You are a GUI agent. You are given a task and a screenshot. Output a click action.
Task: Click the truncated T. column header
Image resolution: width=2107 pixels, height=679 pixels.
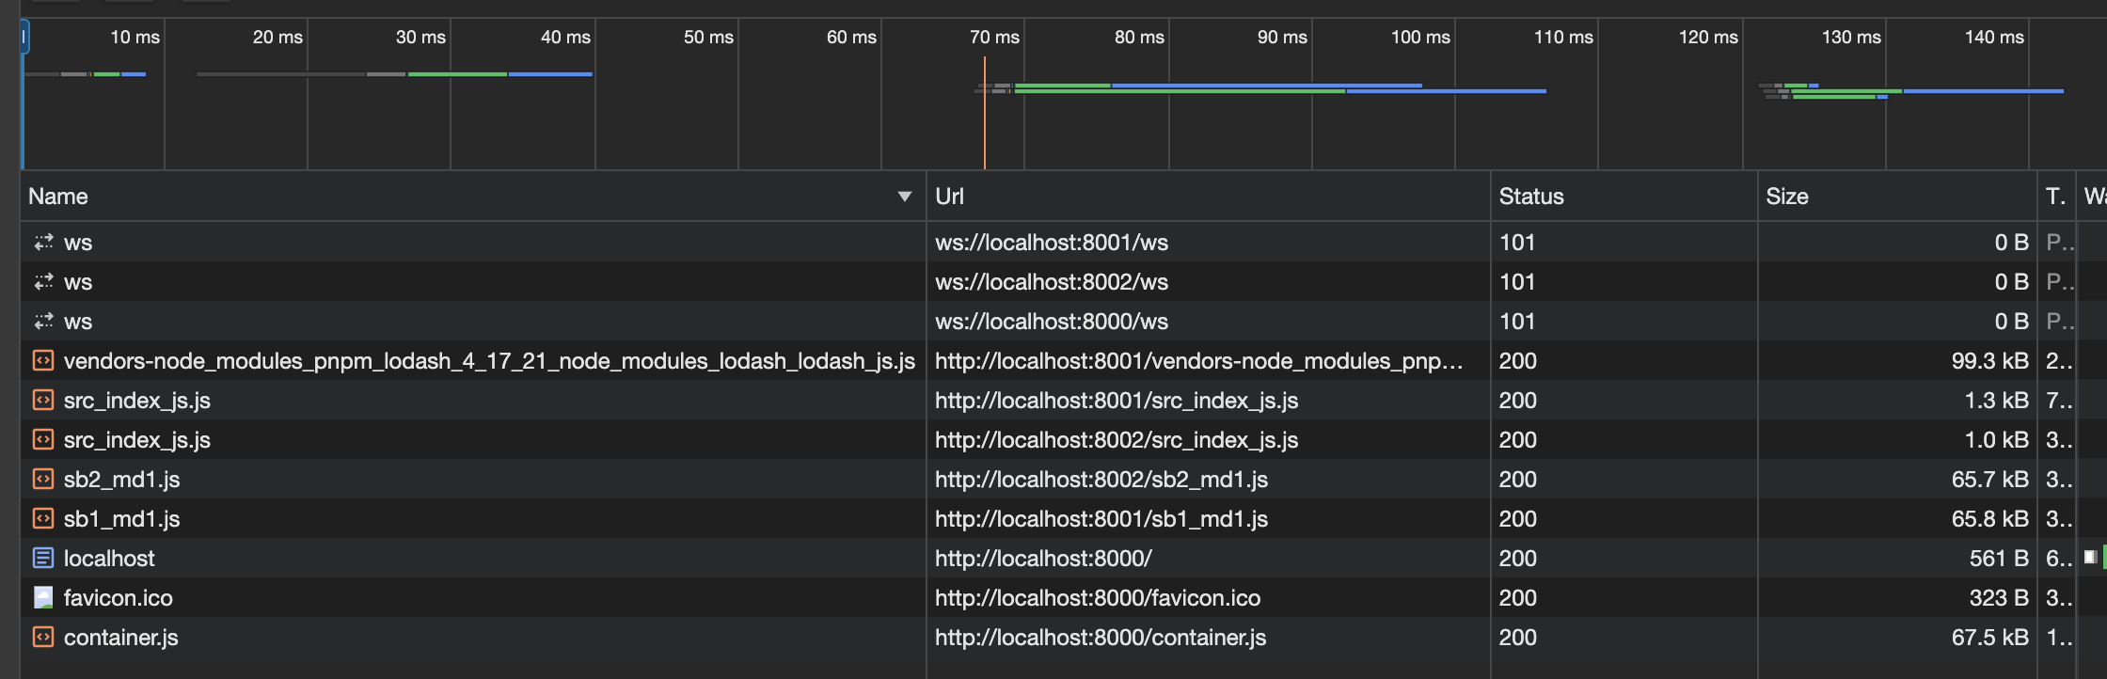click(x=2056, y=197)
